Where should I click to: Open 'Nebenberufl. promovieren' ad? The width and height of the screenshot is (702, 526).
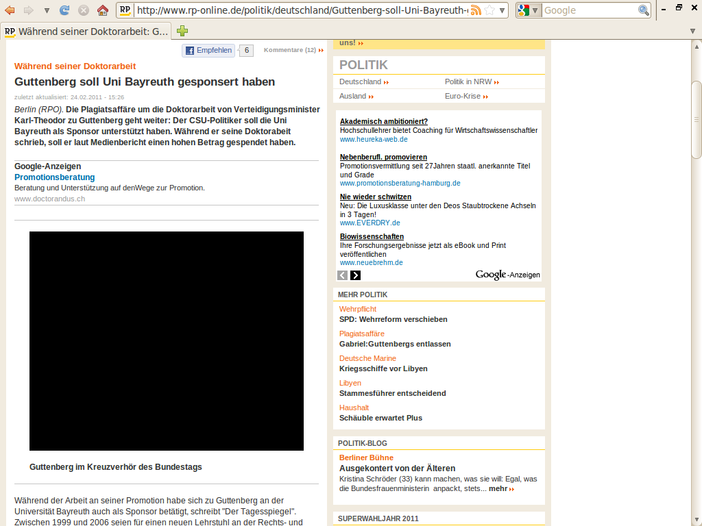pos(383,157)
